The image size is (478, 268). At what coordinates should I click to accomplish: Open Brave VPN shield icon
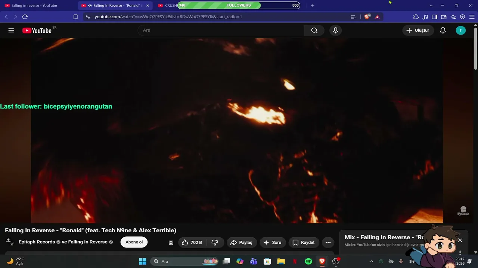coord(463,17)
